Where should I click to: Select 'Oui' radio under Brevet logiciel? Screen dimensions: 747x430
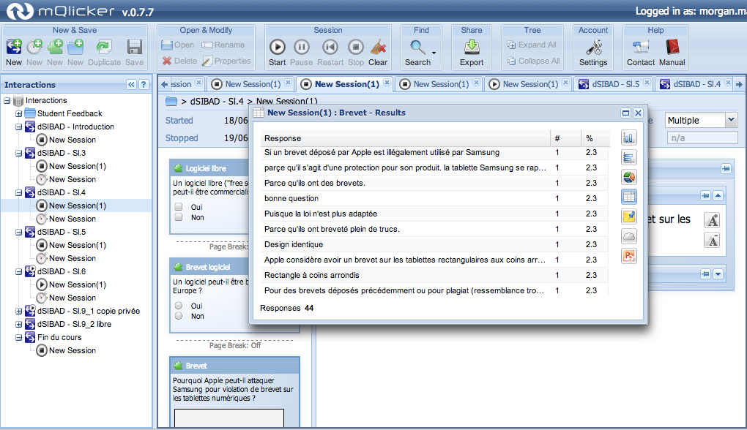pyautogui.click(x=178, y=306)
